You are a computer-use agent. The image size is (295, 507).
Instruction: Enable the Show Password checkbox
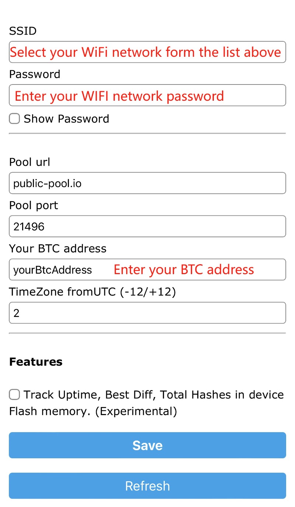coord(14,118)
